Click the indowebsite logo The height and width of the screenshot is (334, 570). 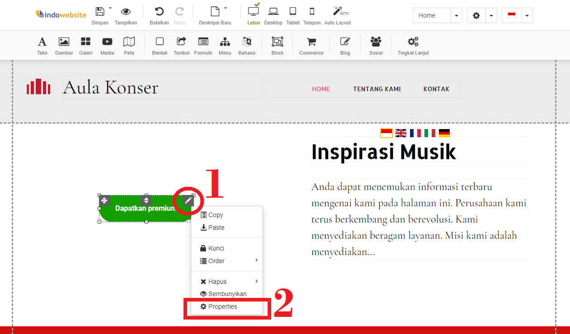tap(61, 15)
